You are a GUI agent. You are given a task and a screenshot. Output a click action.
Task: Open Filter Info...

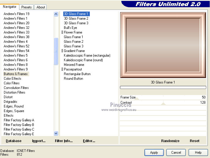pos(64,141)
